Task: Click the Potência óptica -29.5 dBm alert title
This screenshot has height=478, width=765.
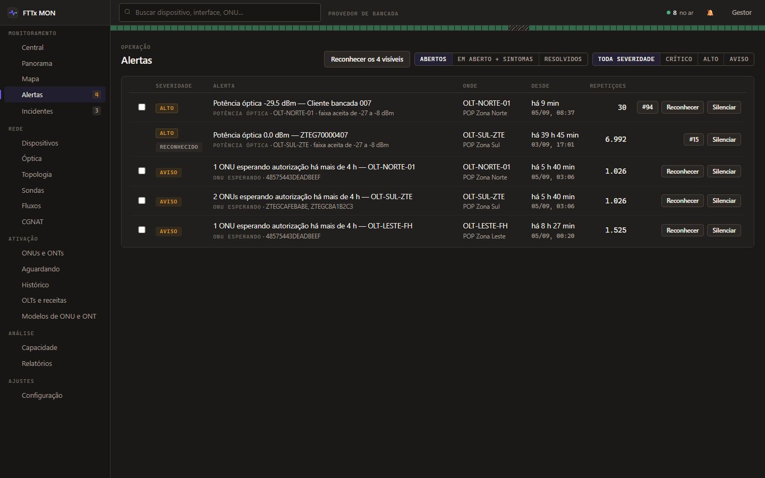Action: tap(292, 103)
